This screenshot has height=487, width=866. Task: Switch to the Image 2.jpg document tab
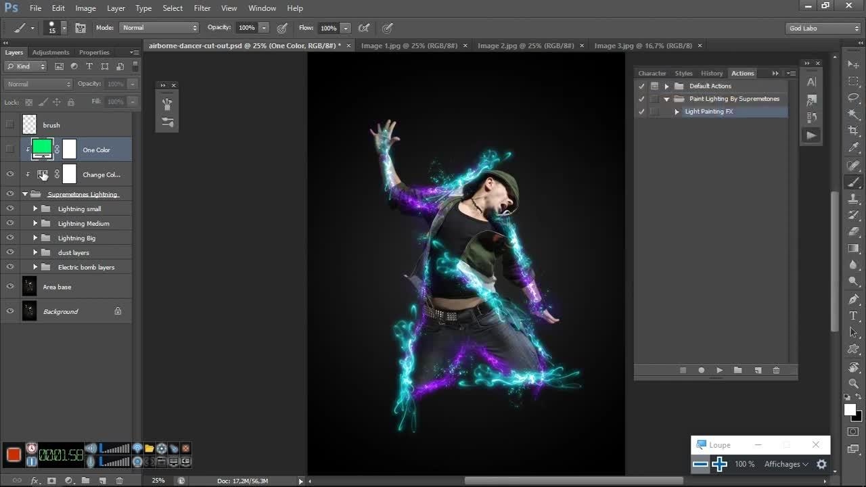(x=526, y=45)
